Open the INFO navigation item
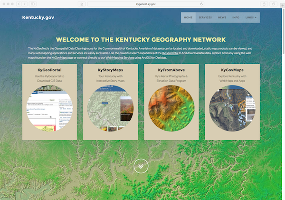This screenshot has height=200, width=285. click(x=236, y=18)
